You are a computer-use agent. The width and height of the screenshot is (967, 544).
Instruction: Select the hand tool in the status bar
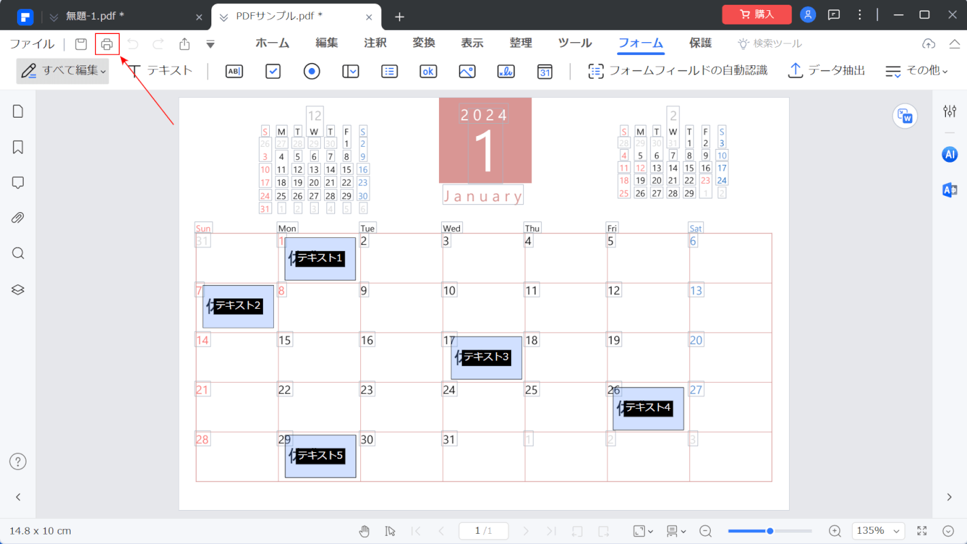[x=364, y=531]
